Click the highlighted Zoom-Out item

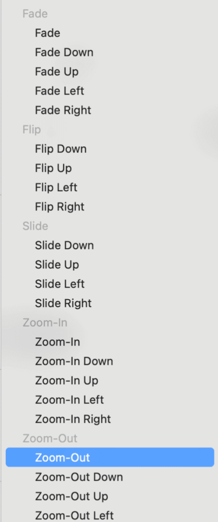click(110, 457)
